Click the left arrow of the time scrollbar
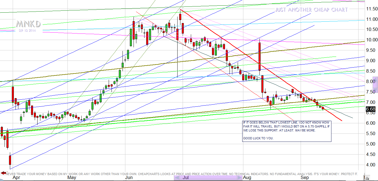Screen dimensions: 378x181 (x=177, y=178)
